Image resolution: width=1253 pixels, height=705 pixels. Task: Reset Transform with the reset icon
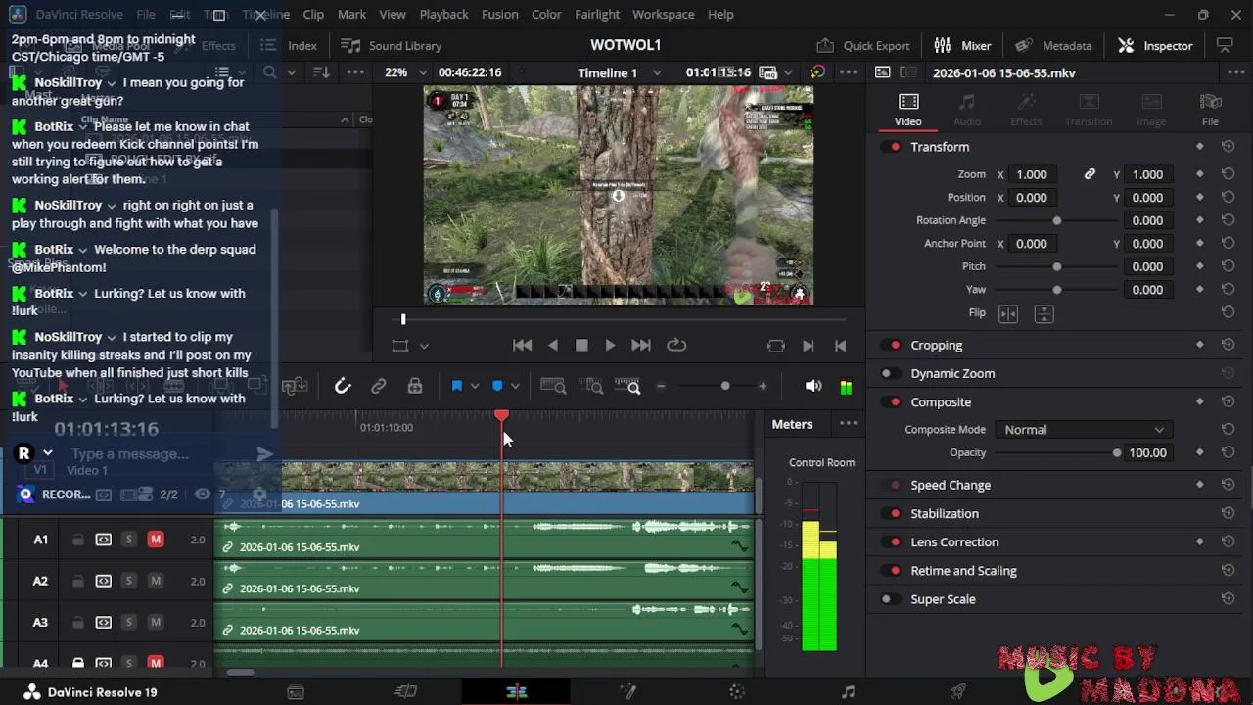(1228, 147)
